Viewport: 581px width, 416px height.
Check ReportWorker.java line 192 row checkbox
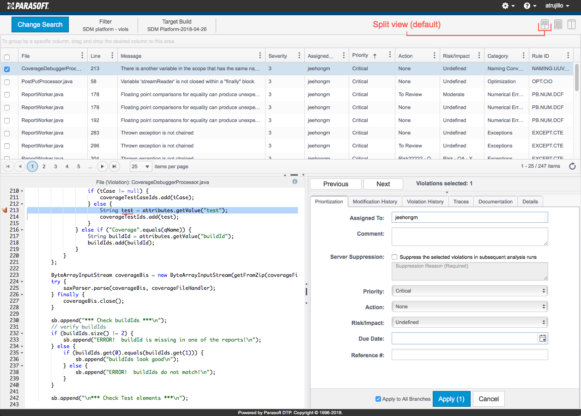pos(7,121)
